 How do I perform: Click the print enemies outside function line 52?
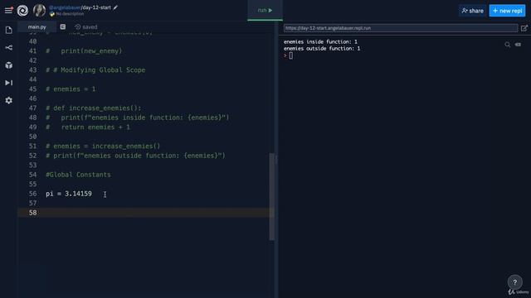point(135,156)
